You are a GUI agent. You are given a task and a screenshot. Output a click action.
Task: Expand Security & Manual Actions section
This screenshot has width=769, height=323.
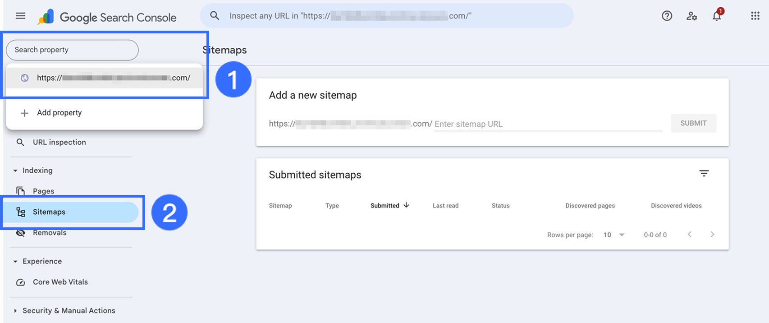pyautogui.click(x=15, y=311)
